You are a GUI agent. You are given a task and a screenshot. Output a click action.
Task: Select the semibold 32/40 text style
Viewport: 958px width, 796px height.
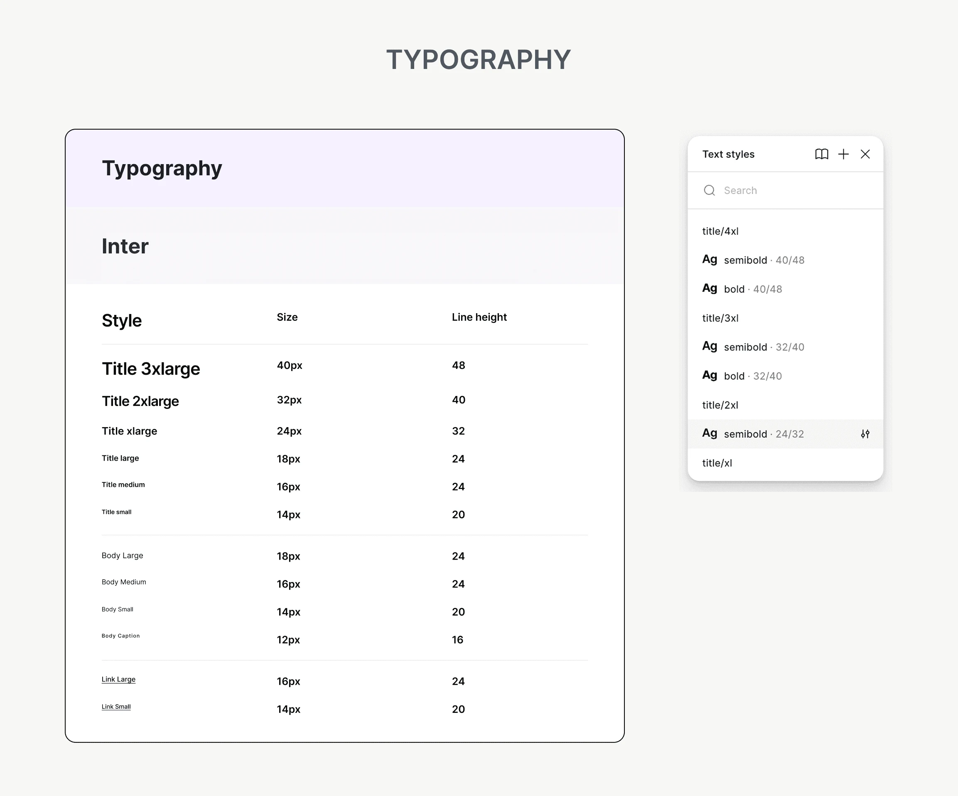point(785,346)
